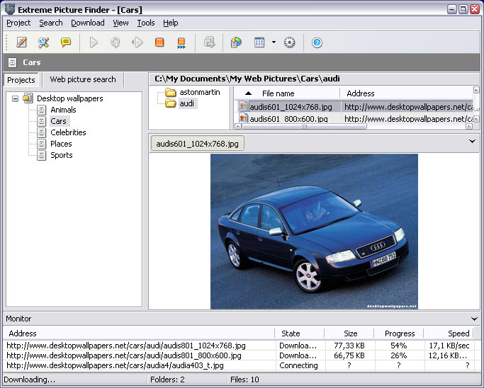Start download with the play icon
484x388 pixels.
pyautogui.click(x=94, y=42)
